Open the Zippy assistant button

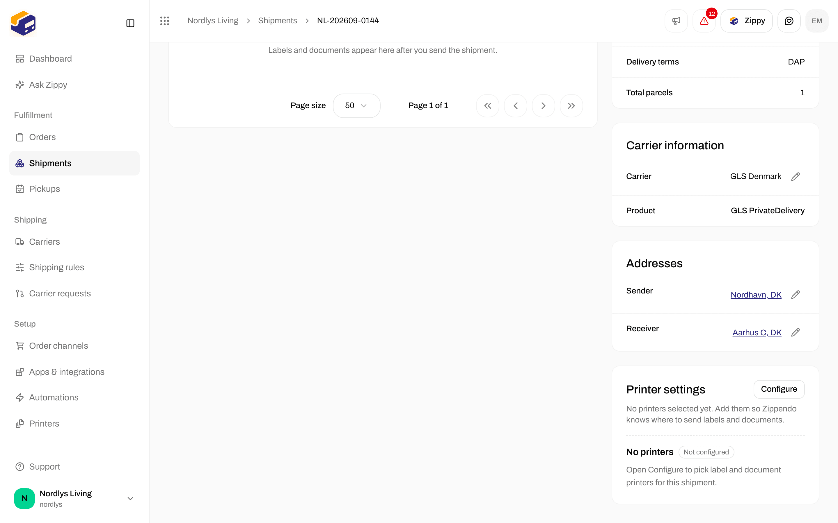click(x=746, y=21)
